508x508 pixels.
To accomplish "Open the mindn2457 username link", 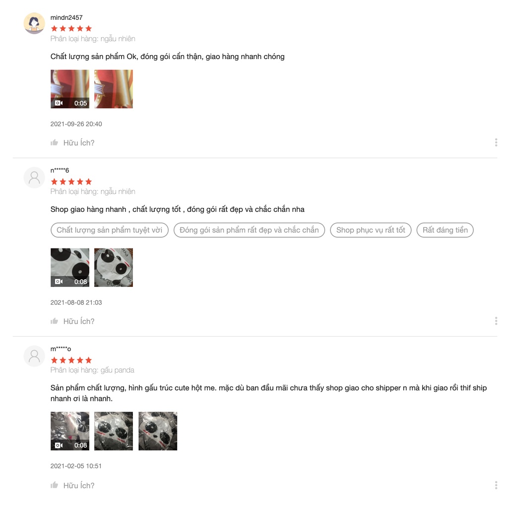I will [66, 17].
